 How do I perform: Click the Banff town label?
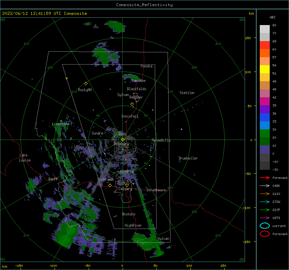[x=53, y=179]
